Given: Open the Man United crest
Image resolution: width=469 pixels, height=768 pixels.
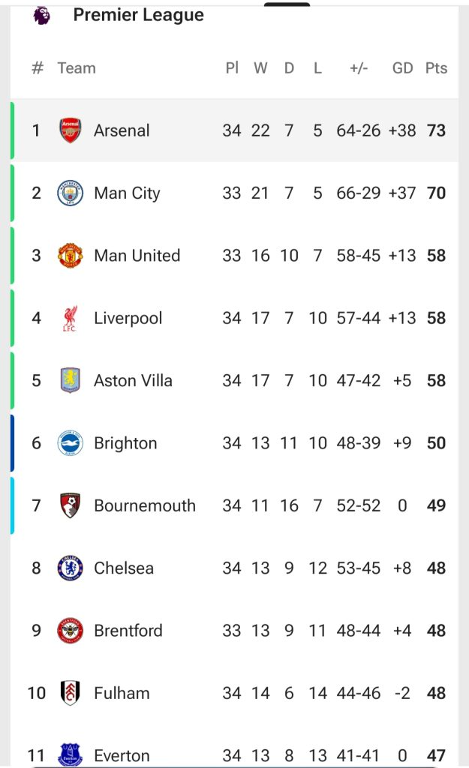Looking at the screenshot, I should coord(71,256).
